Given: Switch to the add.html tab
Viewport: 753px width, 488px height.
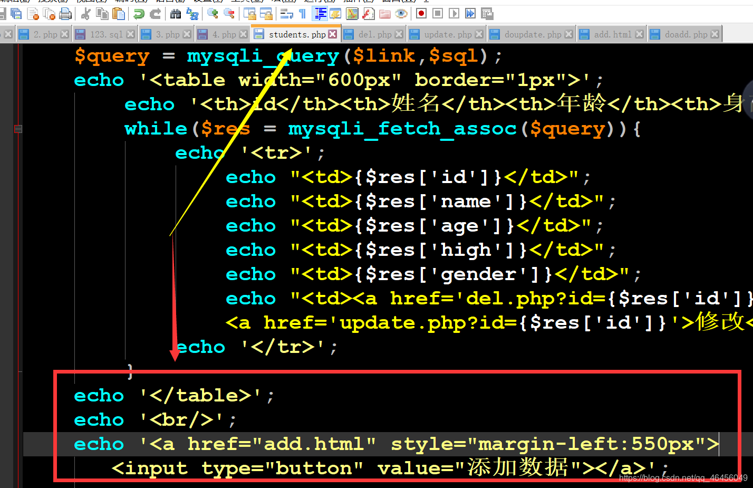Looking at the screenshot, I should [612, 34].
